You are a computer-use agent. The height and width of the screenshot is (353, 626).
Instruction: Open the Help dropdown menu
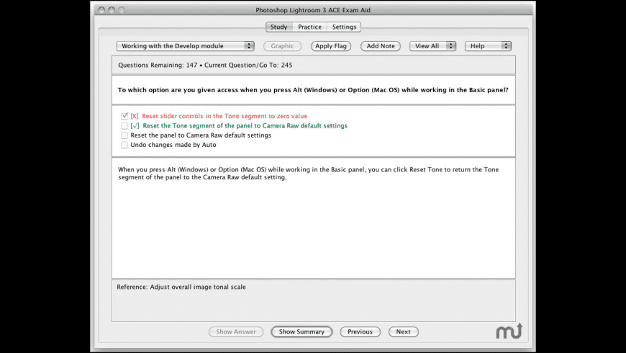pyautogui.click(x=488, y=46)
